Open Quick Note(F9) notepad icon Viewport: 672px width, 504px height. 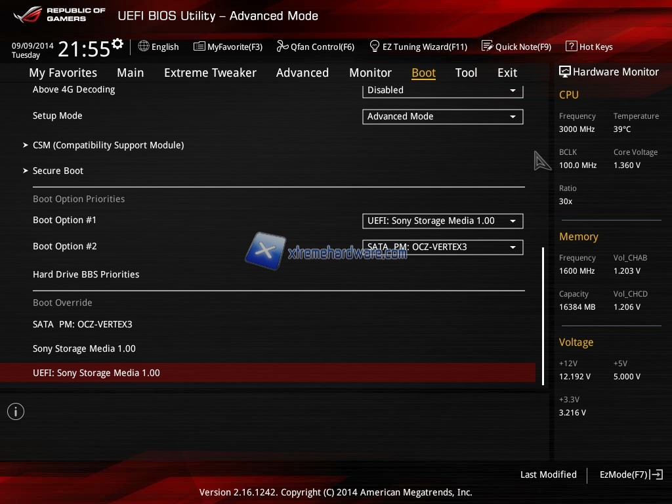click(x=487, y=47)
